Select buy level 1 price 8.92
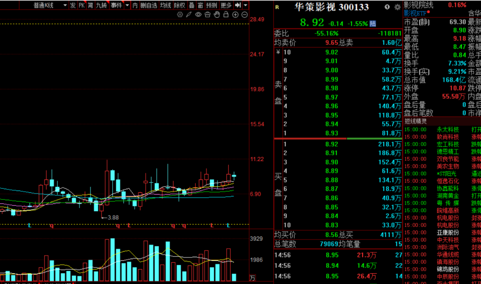Screen dimensions: 481x284 pos(332,144)
